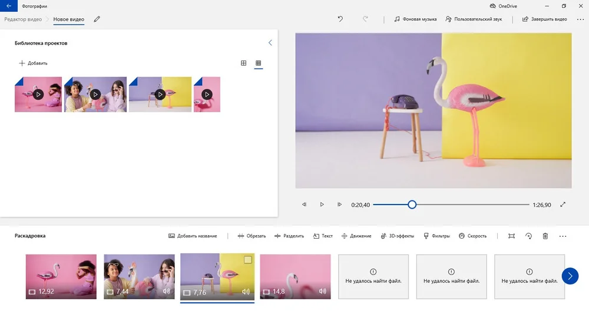Open the Фильтры filters tool

click(x=436, y=236)
